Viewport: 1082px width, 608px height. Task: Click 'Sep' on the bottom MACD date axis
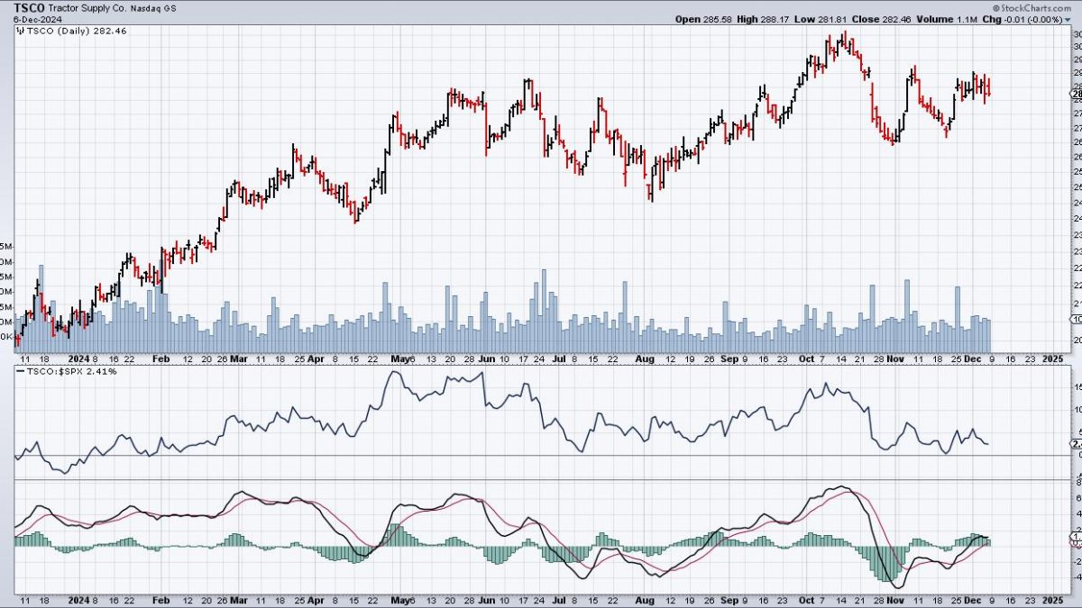[x=730, y=599]
